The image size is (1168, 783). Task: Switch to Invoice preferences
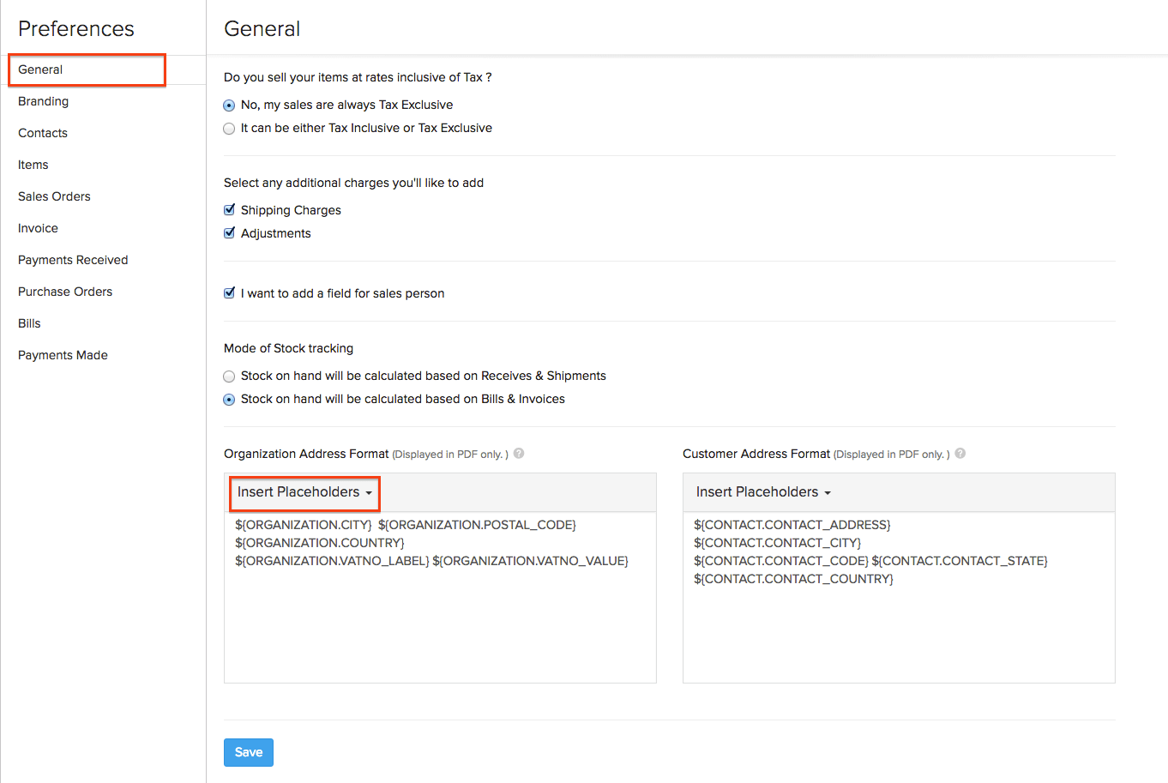pyautogui.click(x=38, y=228)
